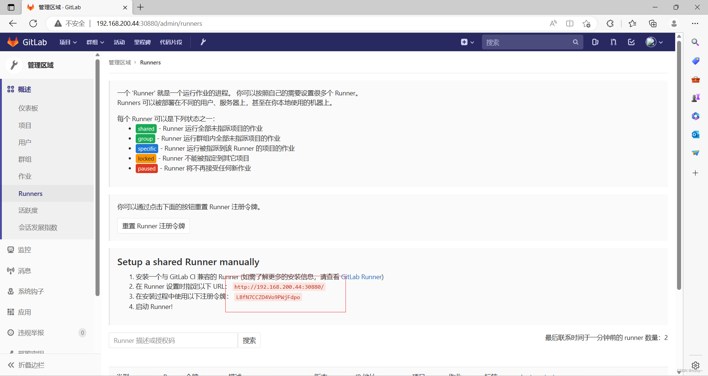This screenshot has height=376, width=708.
Task: Click the orange locked badge
Action: tap(146, 158)
